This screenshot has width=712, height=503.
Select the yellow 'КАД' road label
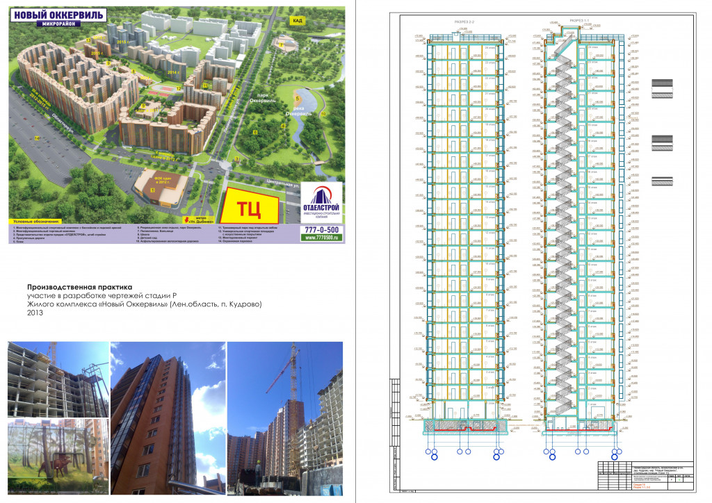click(297, 20)
